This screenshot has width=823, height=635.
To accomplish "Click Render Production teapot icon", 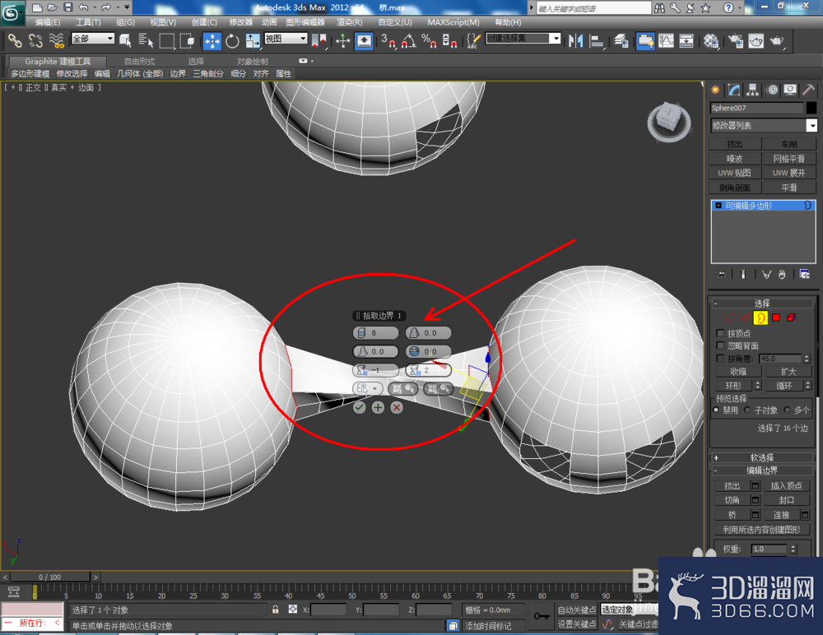I will pyautogui.click(x=777, y=40).
